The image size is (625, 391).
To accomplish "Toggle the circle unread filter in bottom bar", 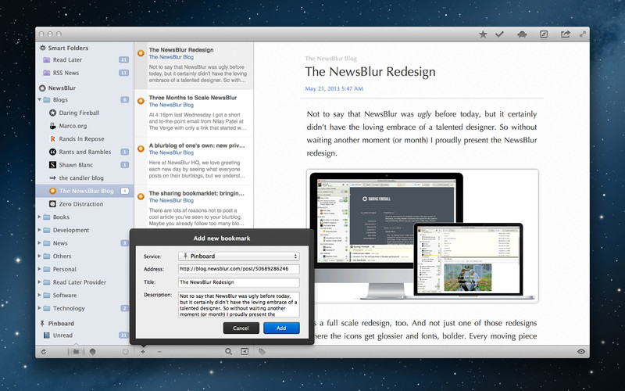I will pyautogui.click(x=125, y=352).
